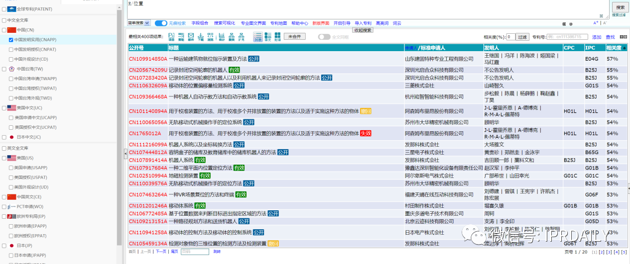Switch to 新版界面

point(321,23)
